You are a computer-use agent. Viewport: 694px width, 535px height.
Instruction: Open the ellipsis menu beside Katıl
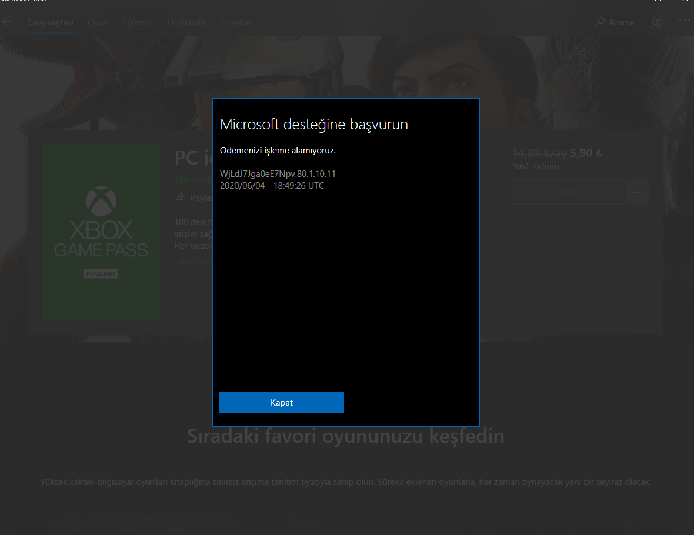(637, 192)
